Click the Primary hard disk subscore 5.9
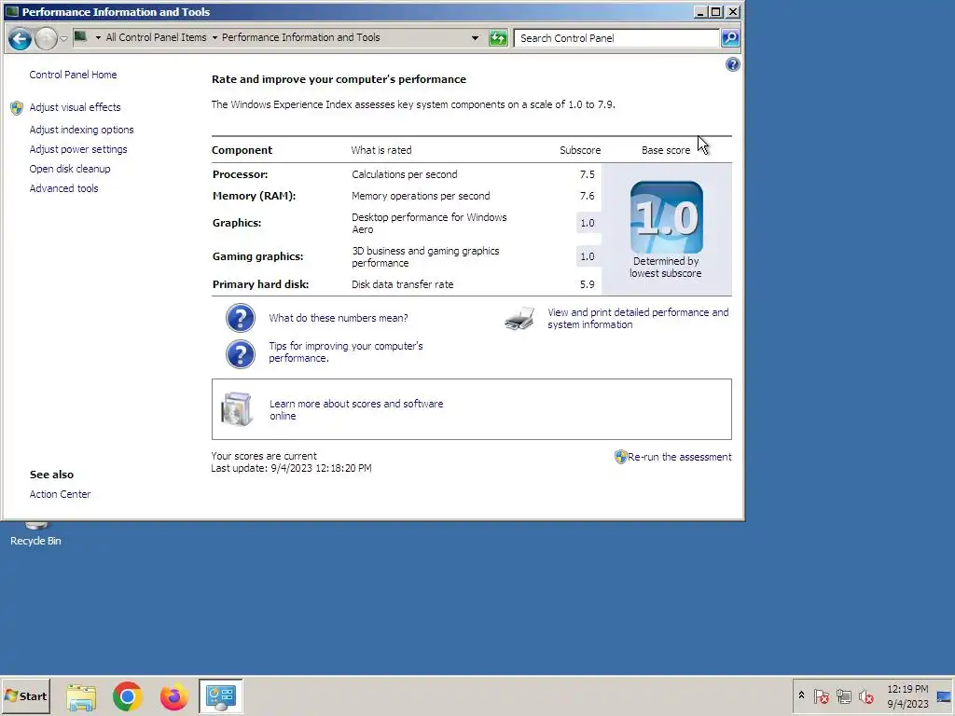Screen dimensions: 955x716 pyautogui.click(x=588, y=284)
